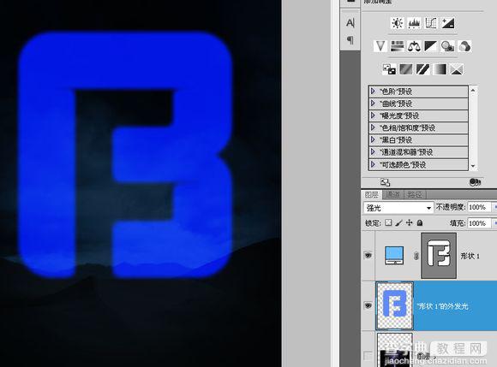This screenshot has width=497, height=367.
Task: Add a Levels adjustment layer
Action: click(414, 23)
